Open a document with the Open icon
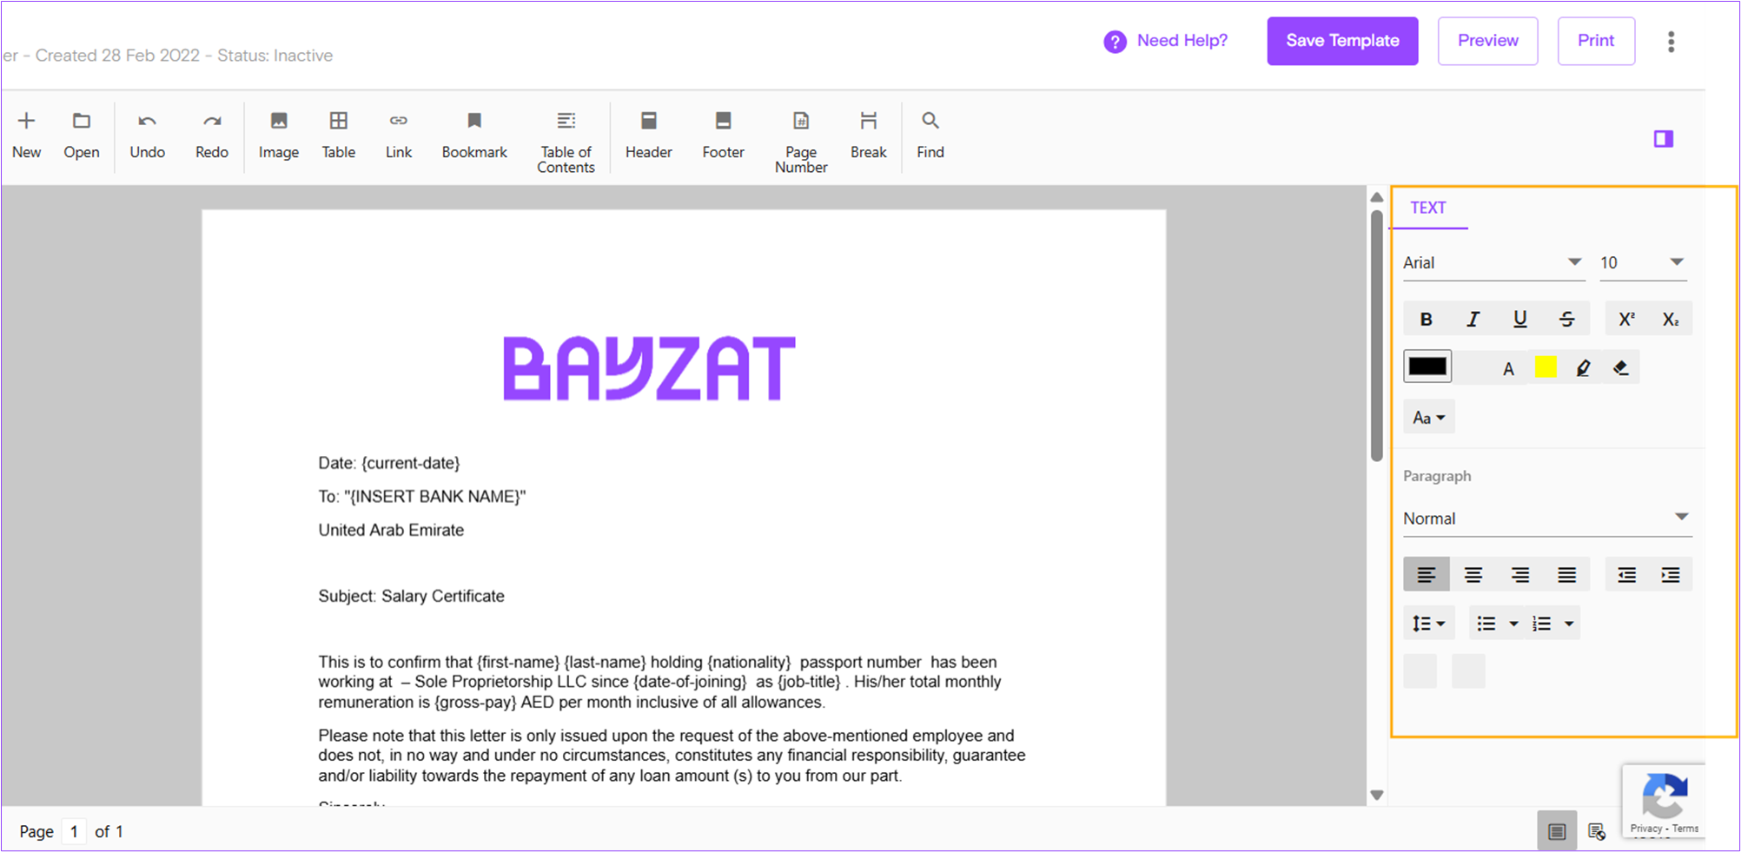This screenshot has height=852, width=1741. 81,122
